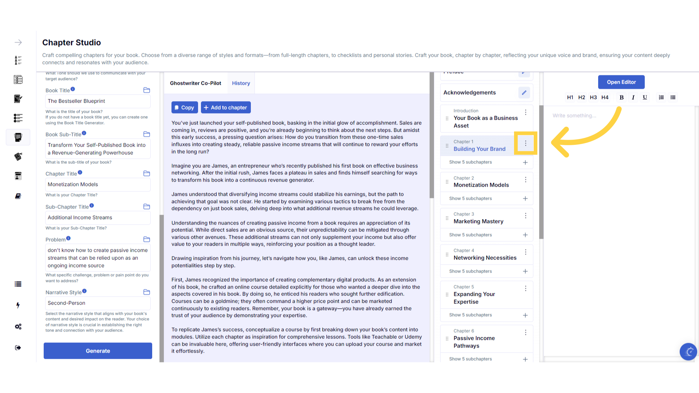Screen dimensions: 699x393
Task: Click the Narrative Style input field
Action: point(98,303)
